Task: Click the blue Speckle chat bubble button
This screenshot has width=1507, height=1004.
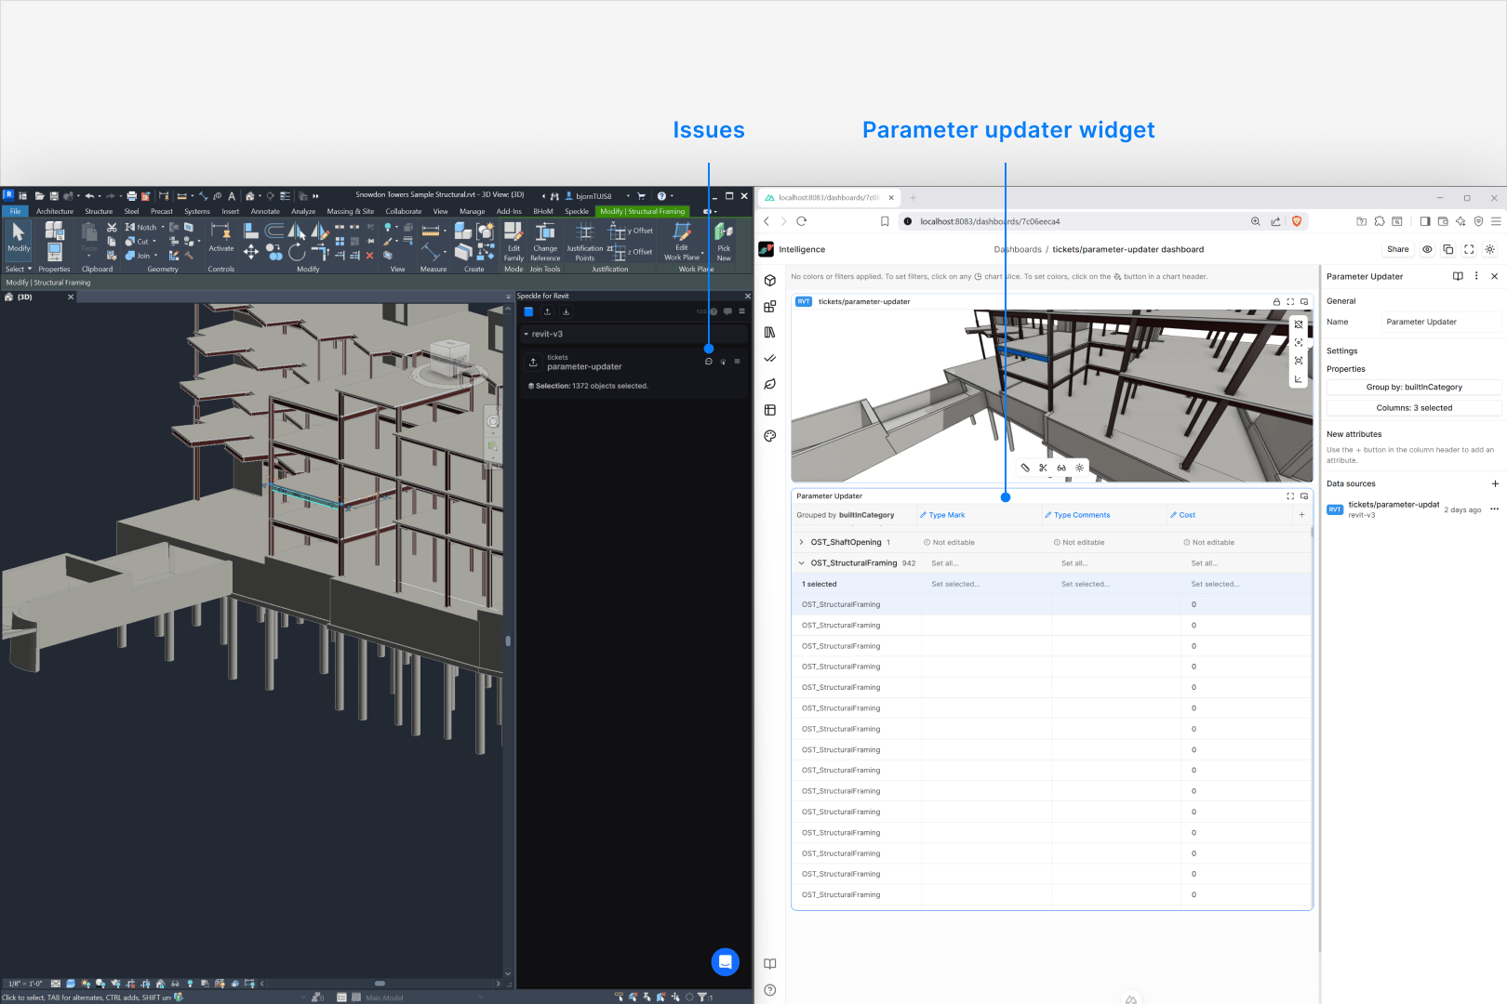Action: pos(726,962)
